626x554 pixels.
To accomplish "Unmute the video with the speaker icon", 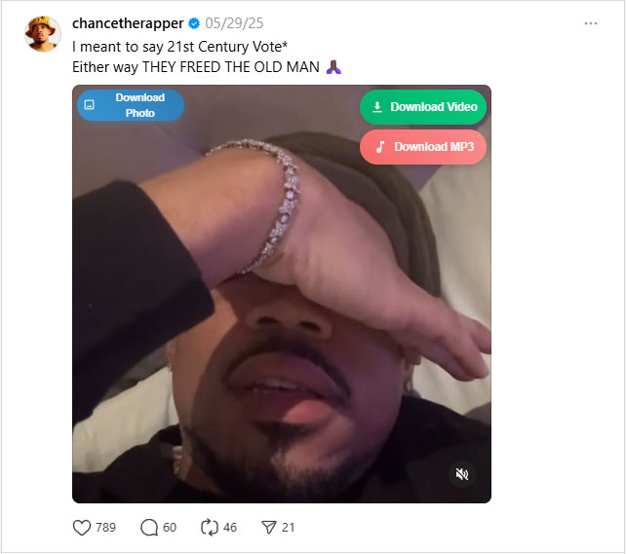I will pyautogui.click(x=462, y=474).
